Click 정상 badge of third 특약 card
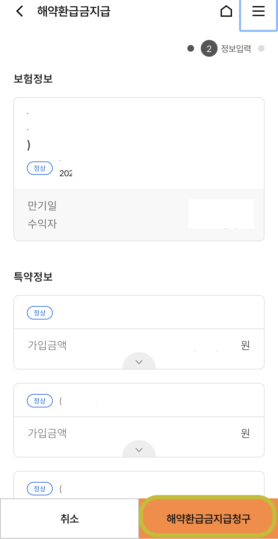 [x=40, y=489]
